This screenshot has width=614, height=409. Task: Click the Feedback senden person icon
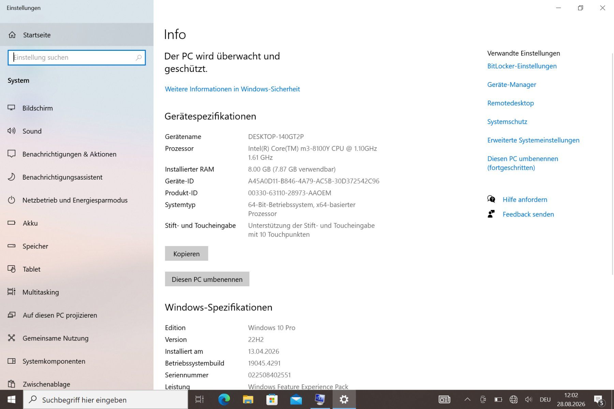pyautogui.click(x=491, y=214)
